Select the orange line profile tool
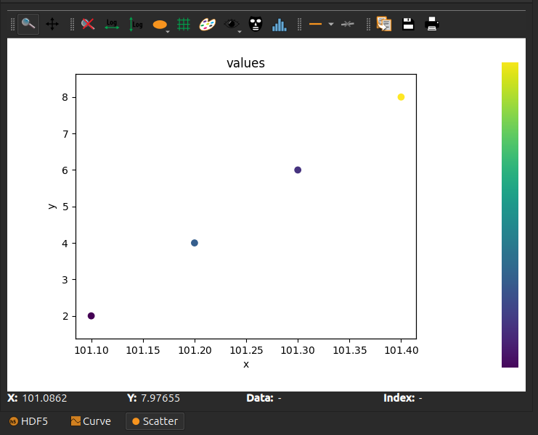538x435 pixels. [x=316, y=24]
